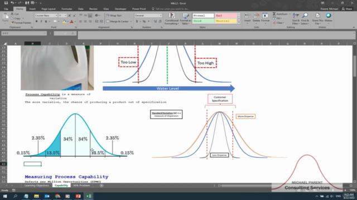
Task: Select the Learning Objectives sheet tab
Action: [37, 186]
